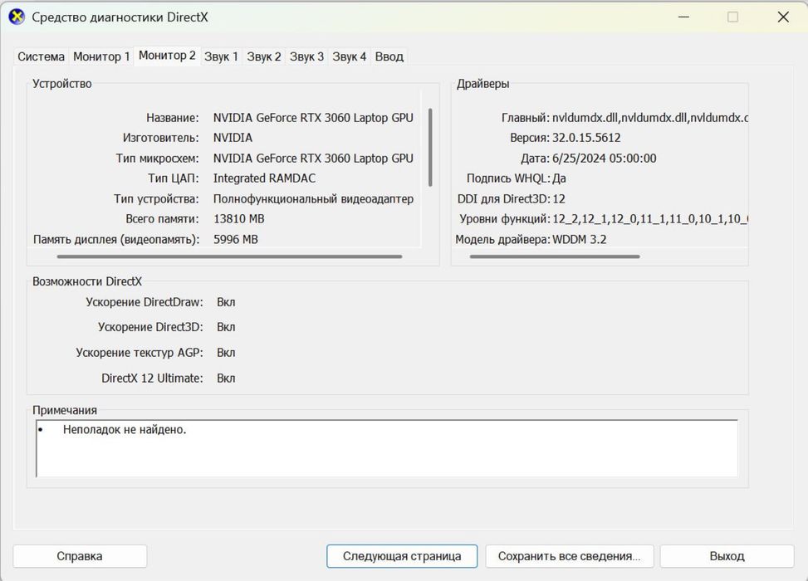808x581 pixels.
Task: Click the Устройство group heading
Action: (62, 84)
